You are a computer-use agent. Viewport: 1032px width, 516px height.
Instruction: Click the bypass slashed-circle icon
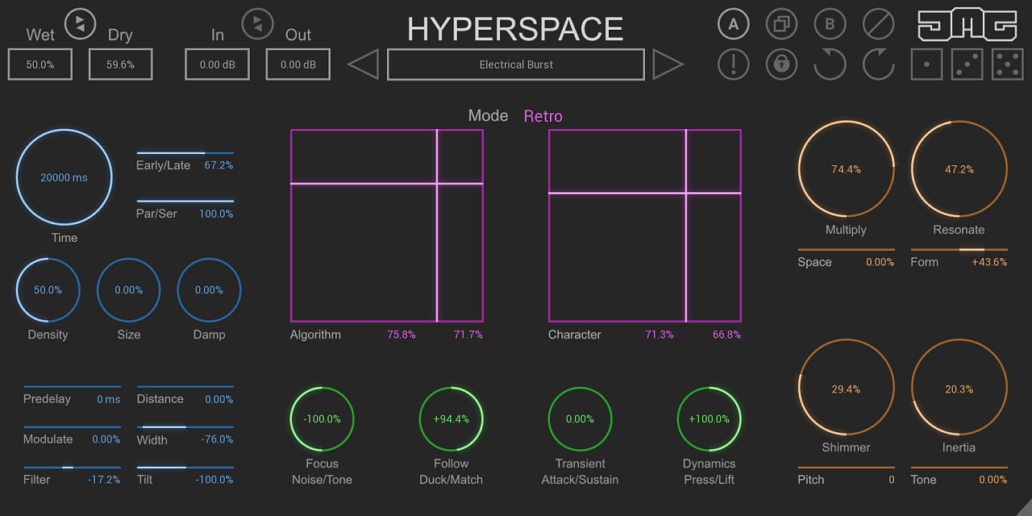pos(878,24)
